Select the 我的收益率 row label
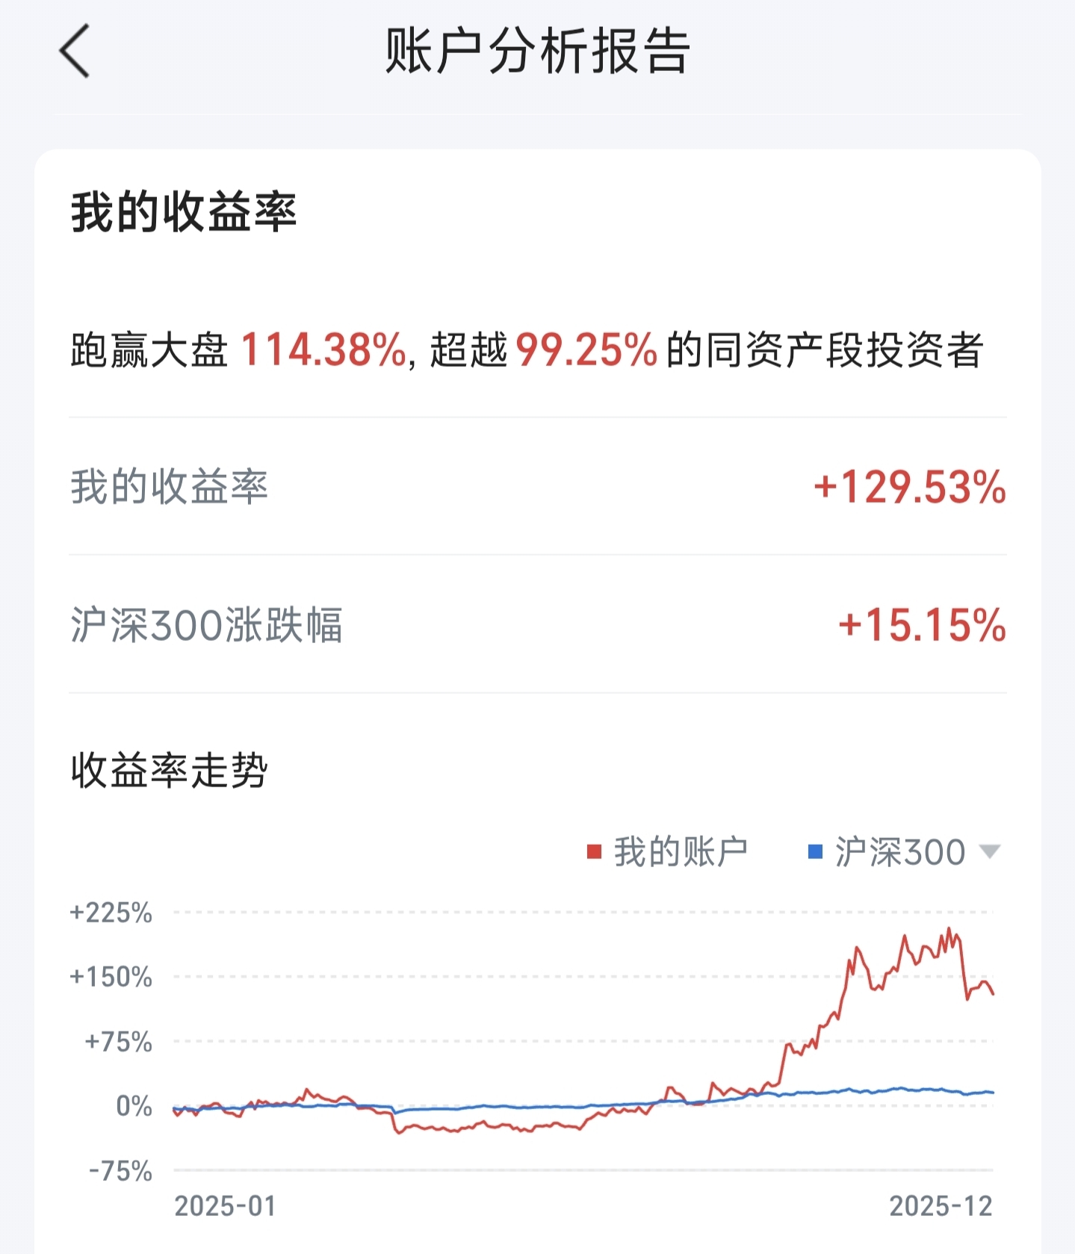Screen dimensions: 1075x1254 point(170,487)
